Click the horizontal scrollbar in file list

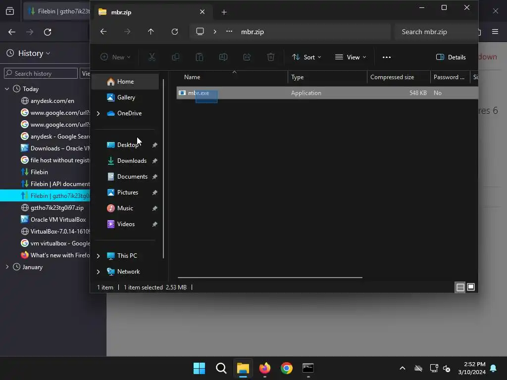point(270,278)
